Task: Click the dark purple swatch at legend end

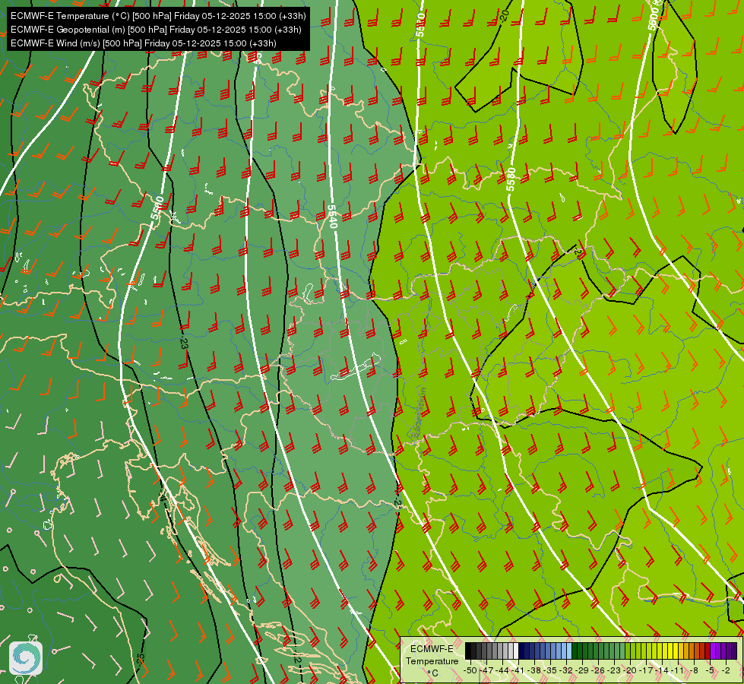Action: (x=734, y=651)
